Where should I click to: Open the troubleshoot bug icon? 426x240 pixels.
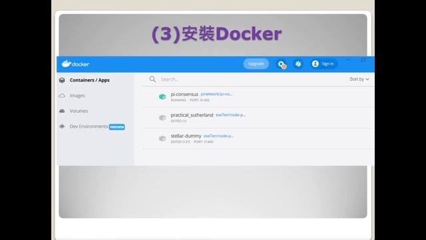tap(298, 64)
